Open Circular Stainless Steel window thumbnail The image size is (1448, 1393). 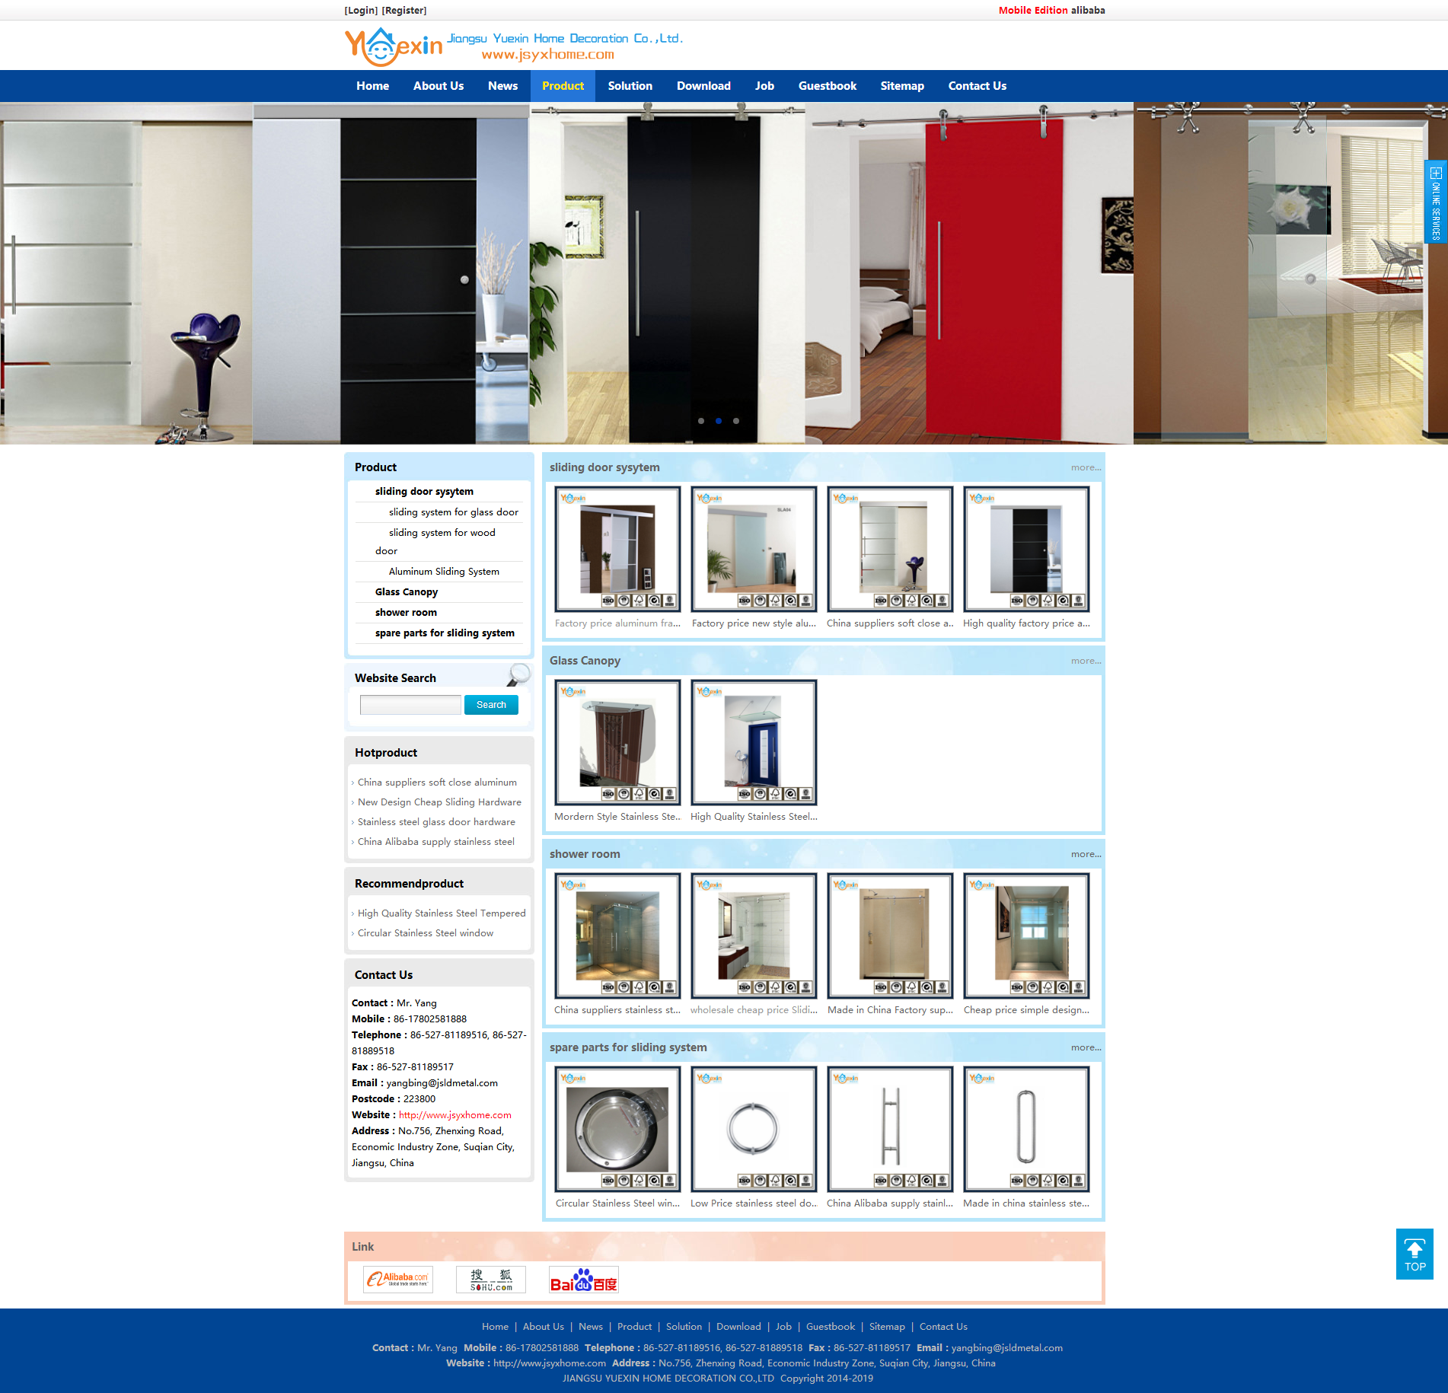tap(617, 1129)
